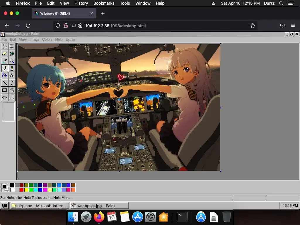Open Paint's File menu

(4, 40)
